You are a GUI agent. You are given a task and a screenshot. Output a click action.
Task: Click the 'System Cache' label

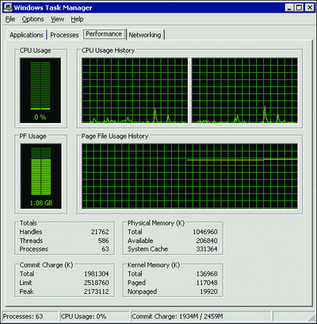(x=147, y=249)
